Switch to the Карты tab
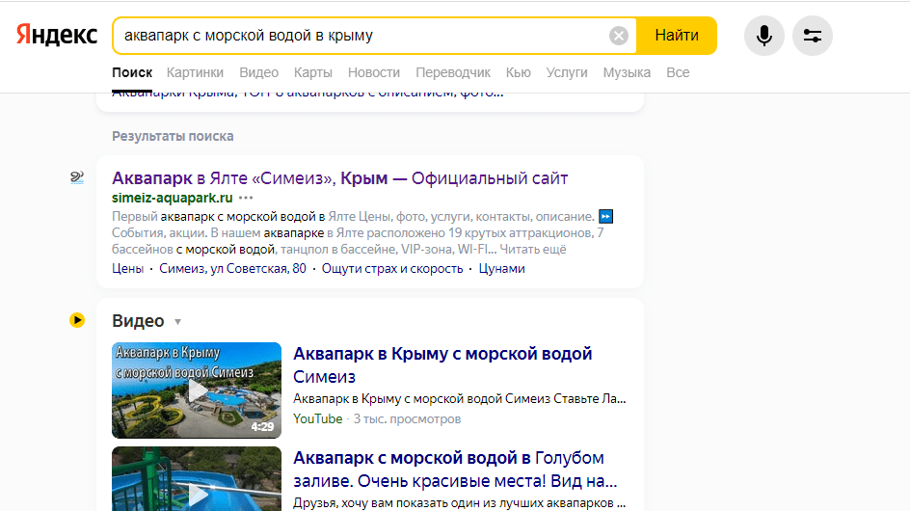 click(x=313, y=72)
